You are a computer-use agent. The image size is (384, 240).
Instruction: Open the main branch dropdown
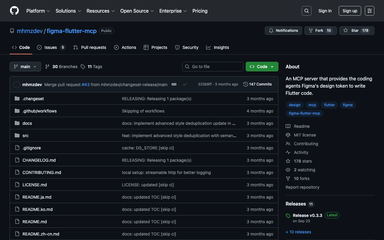25,67
